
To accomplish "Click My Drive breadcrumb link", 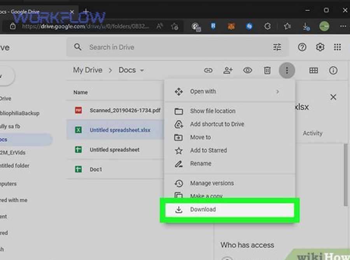I will coord(87,70).
